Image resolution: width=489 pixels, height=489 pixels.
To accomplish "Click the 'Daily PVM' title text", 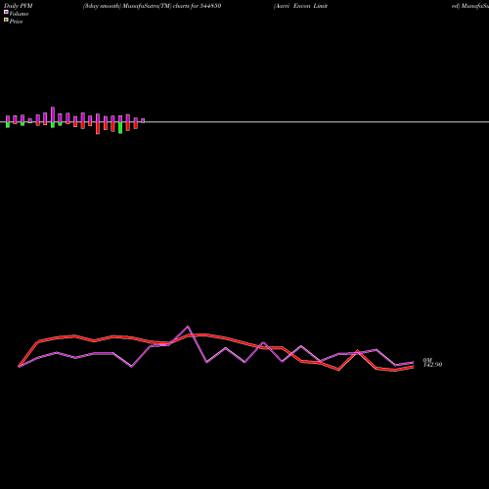I will (19, 6).
